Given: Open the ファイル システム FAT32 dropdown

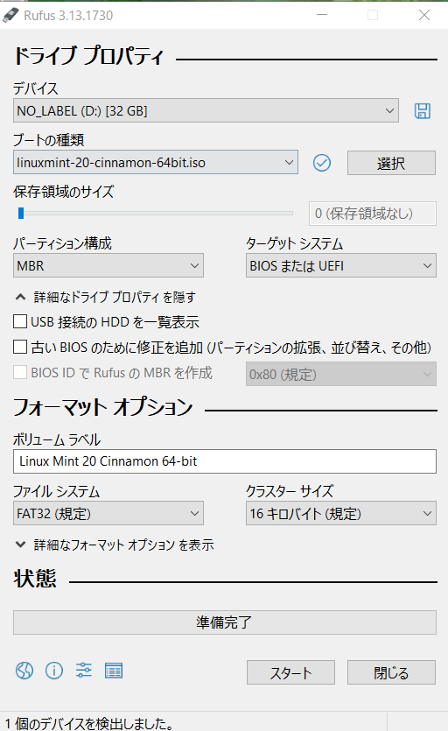Looking at the screenshot, I should [108, 513].
